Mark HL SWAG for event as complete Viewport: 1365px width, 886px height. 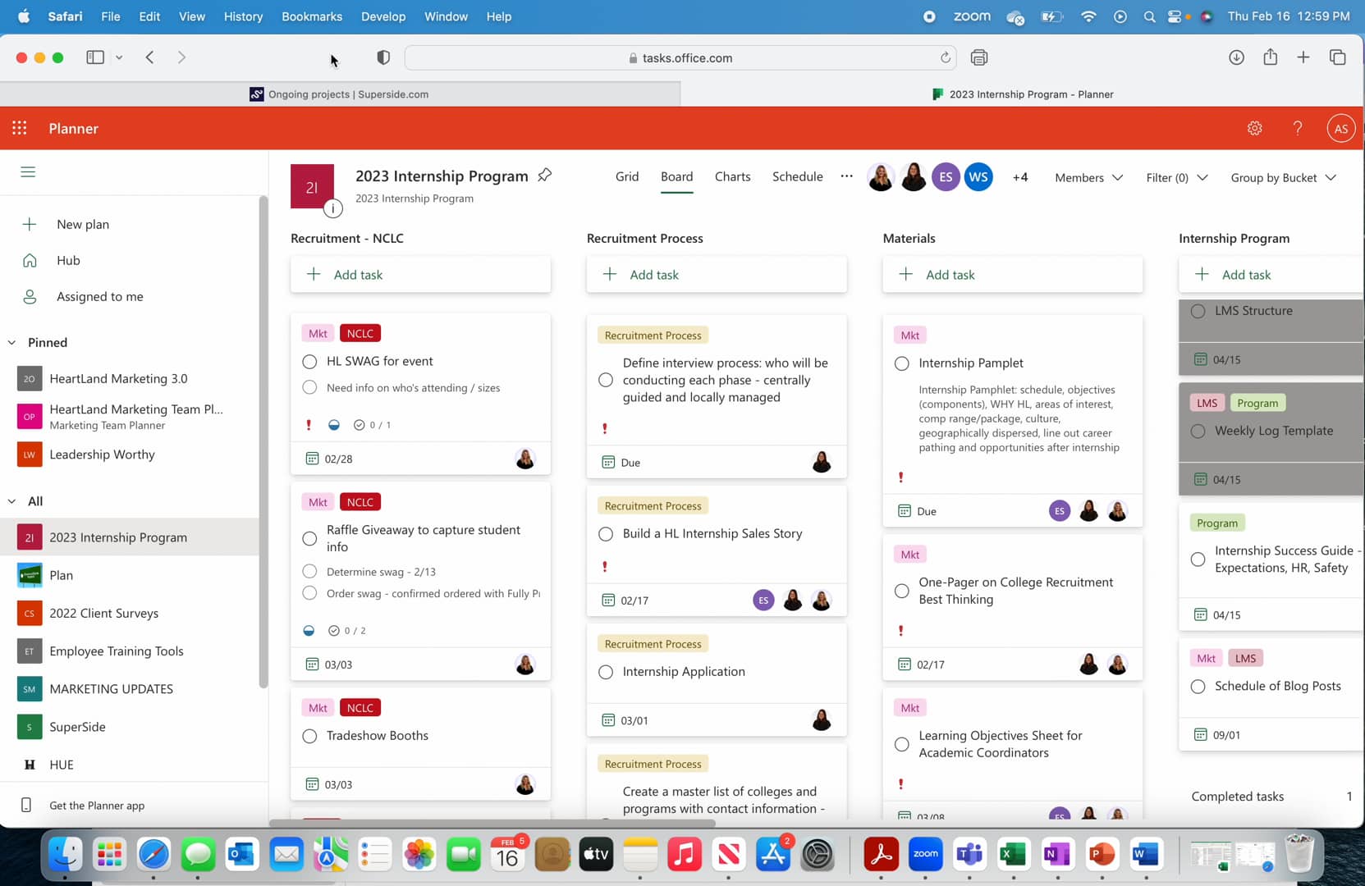pyautogui.click(x=309, y=361)
